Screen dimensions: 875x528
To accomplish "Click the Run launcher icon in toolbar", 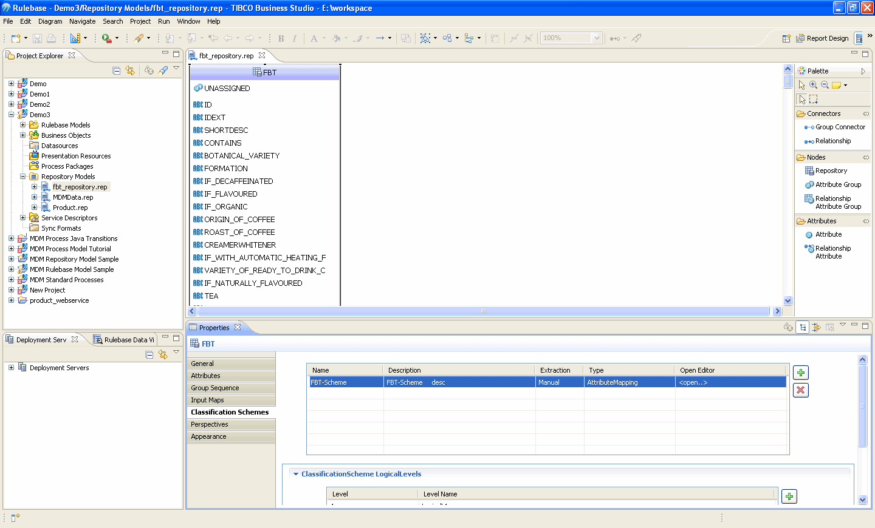I will pos(106,38).
